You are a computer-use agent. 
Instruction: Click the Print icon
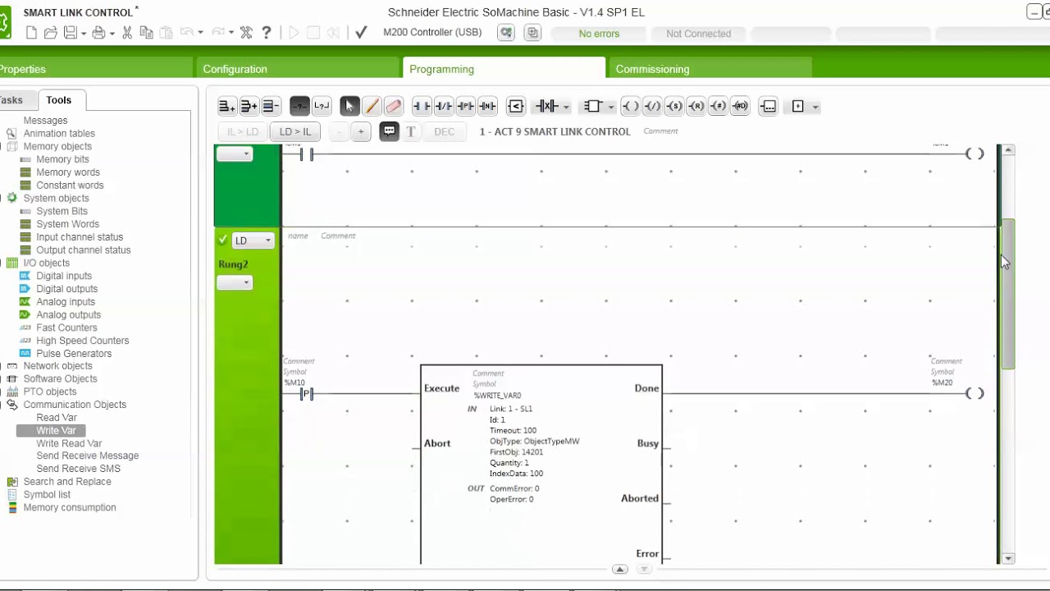98,33
